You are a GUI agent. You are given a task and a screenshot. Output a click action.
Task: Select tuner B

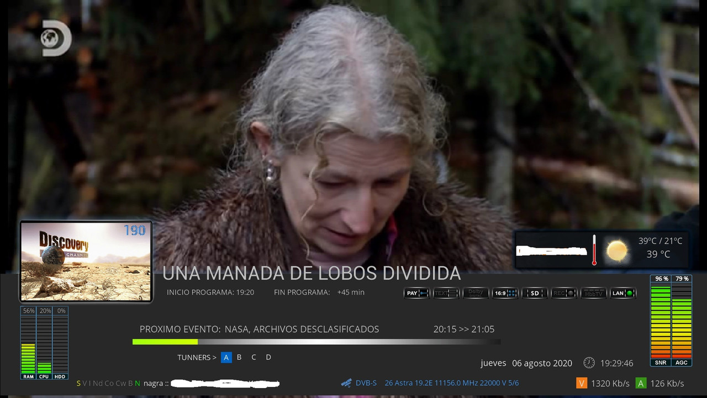[x=239, y=357]
